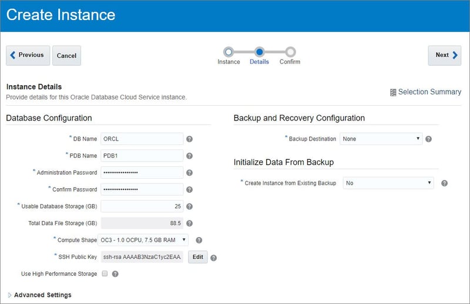470x304 pixels.
Task: Open help for Backup Destination
Action: (428, 139)
